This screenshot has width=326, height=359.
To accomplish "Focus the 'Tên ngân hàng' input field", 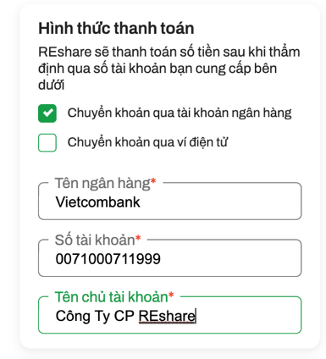I will 169,201.
